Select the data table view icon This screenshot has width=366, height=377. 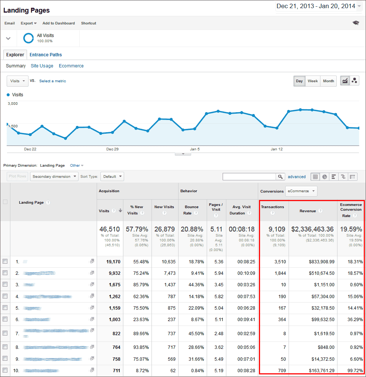click(315, 177)
